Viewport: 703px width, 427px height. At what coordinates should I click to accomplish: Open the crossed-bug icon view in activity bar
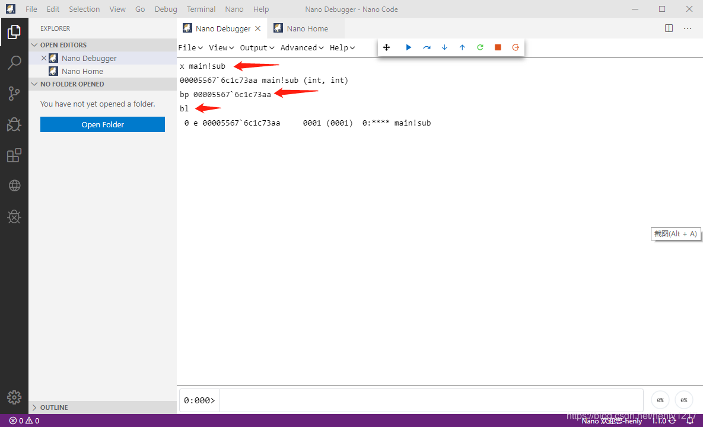[14, 217]
